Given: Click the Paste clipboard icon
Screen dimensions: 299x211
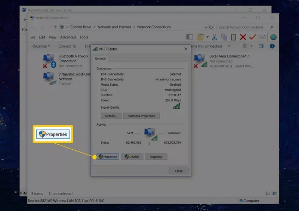Looking at the screenshot, I should click(234, 37).
